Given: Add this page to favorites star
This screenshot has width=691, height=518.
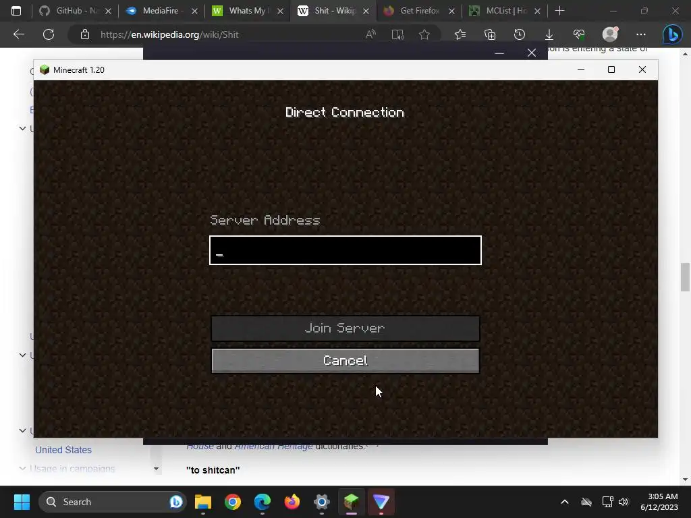Looking at the screenshot, I should pos(424,34).
